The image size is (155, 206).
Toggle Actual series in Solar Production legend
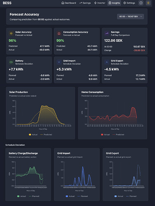[x=33, y=135]
